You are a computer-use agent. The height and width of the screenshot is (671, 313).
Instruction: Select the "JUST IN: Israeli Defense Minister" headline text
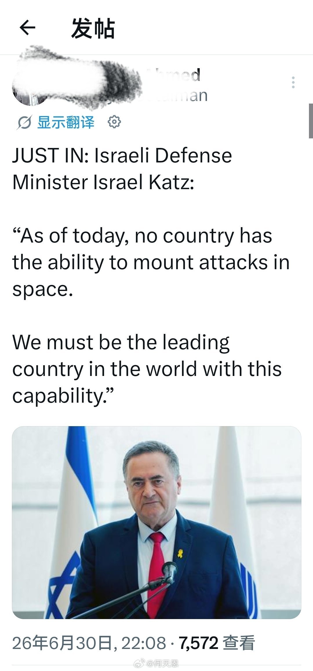[122, 169]
